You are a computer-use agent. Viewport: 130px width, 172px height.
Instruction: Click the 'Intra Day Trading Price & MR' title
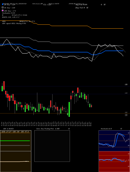(x=48, y=129)
